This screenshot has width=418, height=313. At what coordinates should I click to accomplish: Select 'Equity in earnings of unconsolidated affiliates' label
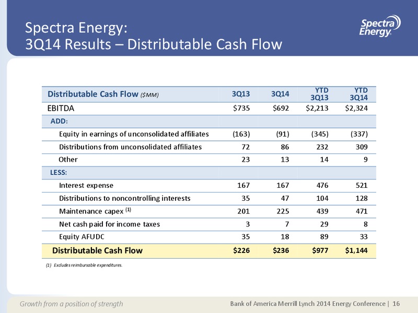[x=134, y=134]
